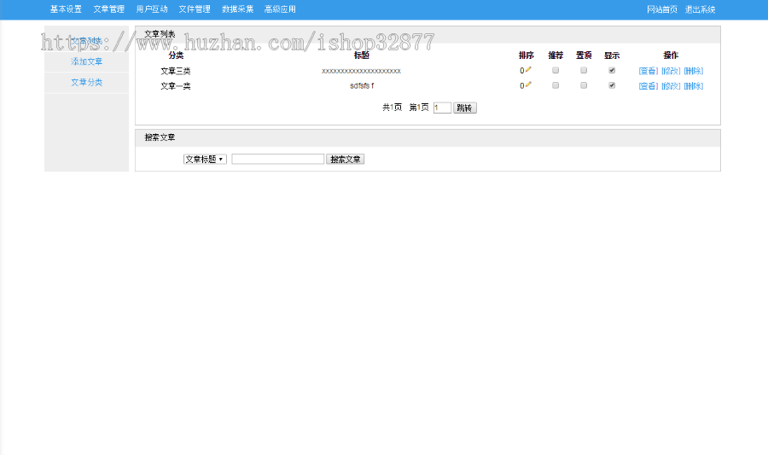Screen dimensions: 768x455
Task: Select 文章分类 in the sidebar
Action: click(x=87, y=82)
